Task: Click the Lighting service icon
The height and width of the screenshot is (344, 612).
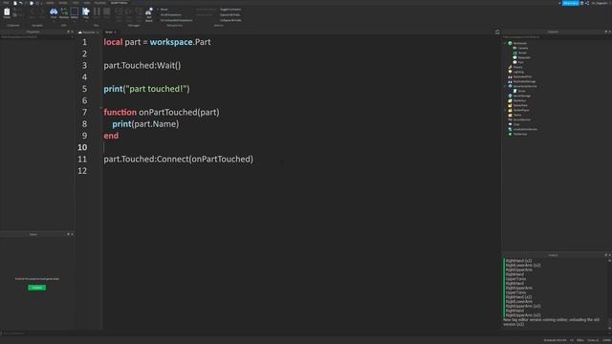Action: point(510,72)
